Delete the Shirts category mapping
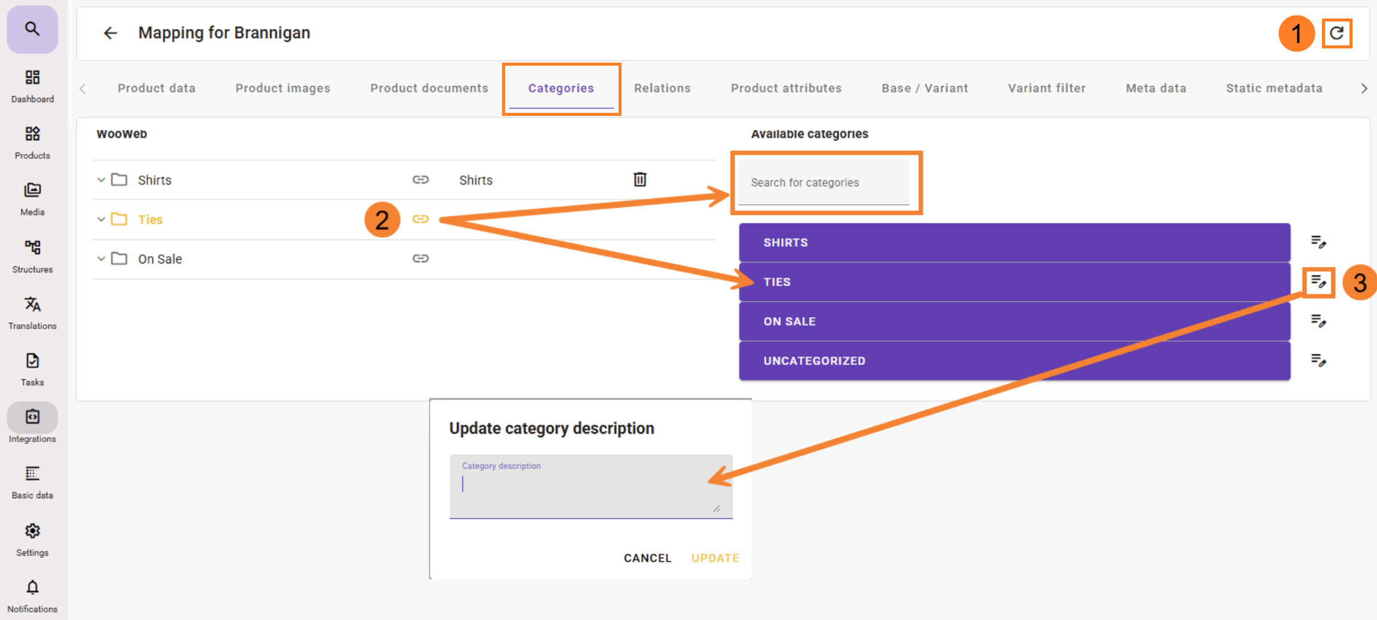Screen dimensions: 1377x620 coord(639,179)
